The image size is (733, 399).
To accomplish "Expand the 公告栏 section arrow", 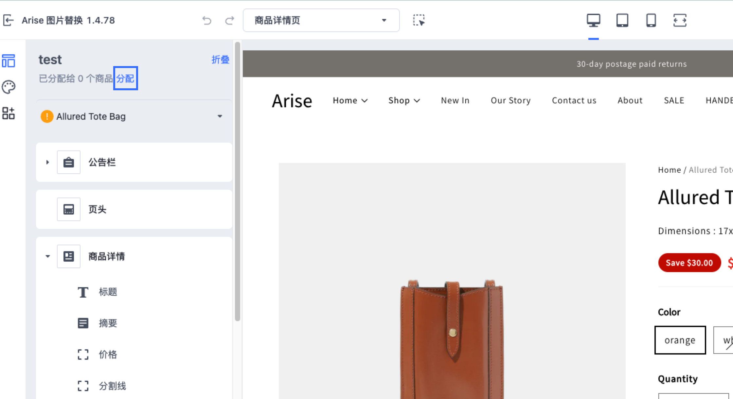I will click(47, 162).
